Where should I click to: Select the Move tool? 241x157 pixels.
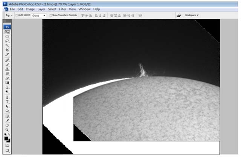pos(7,32)
